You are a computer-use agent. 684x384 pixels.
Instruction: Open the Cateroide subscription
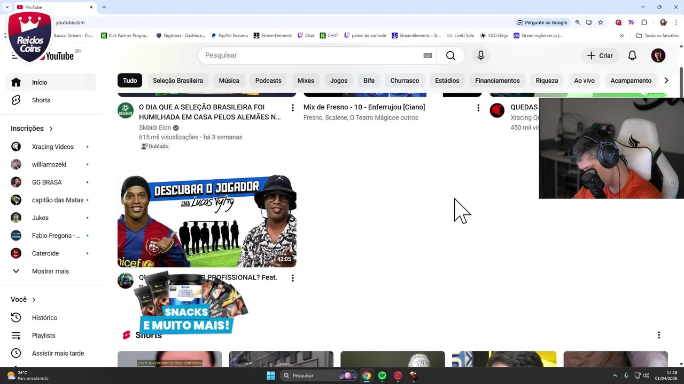point(51,253)
